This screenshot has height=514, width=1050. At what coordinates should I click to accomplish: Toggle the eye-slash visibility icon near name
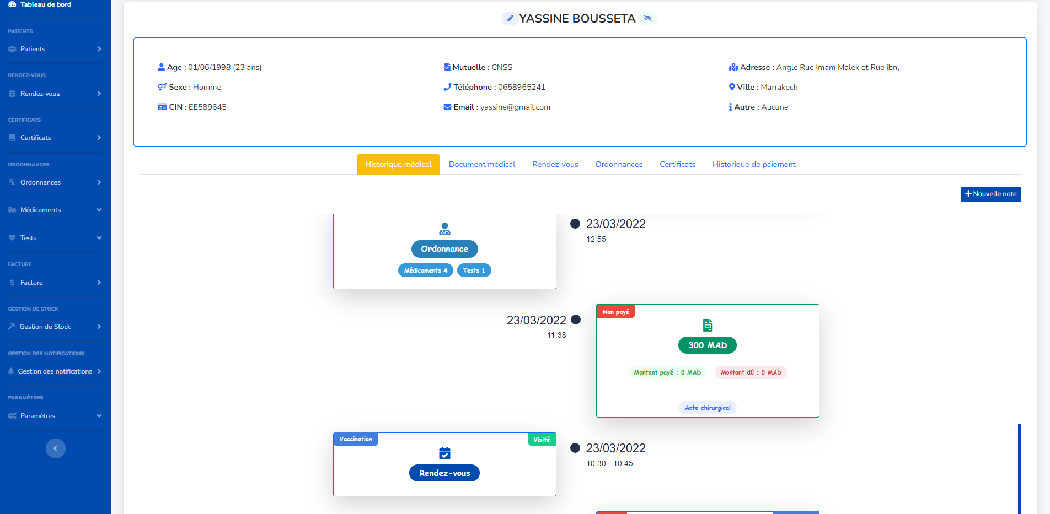(648, 19)
